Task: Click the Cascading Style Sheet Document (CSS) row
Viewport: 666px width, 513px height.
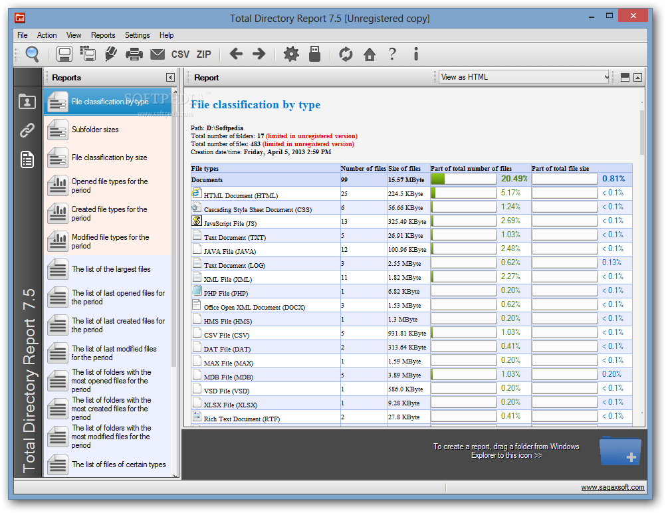Action: click(411, 208)
